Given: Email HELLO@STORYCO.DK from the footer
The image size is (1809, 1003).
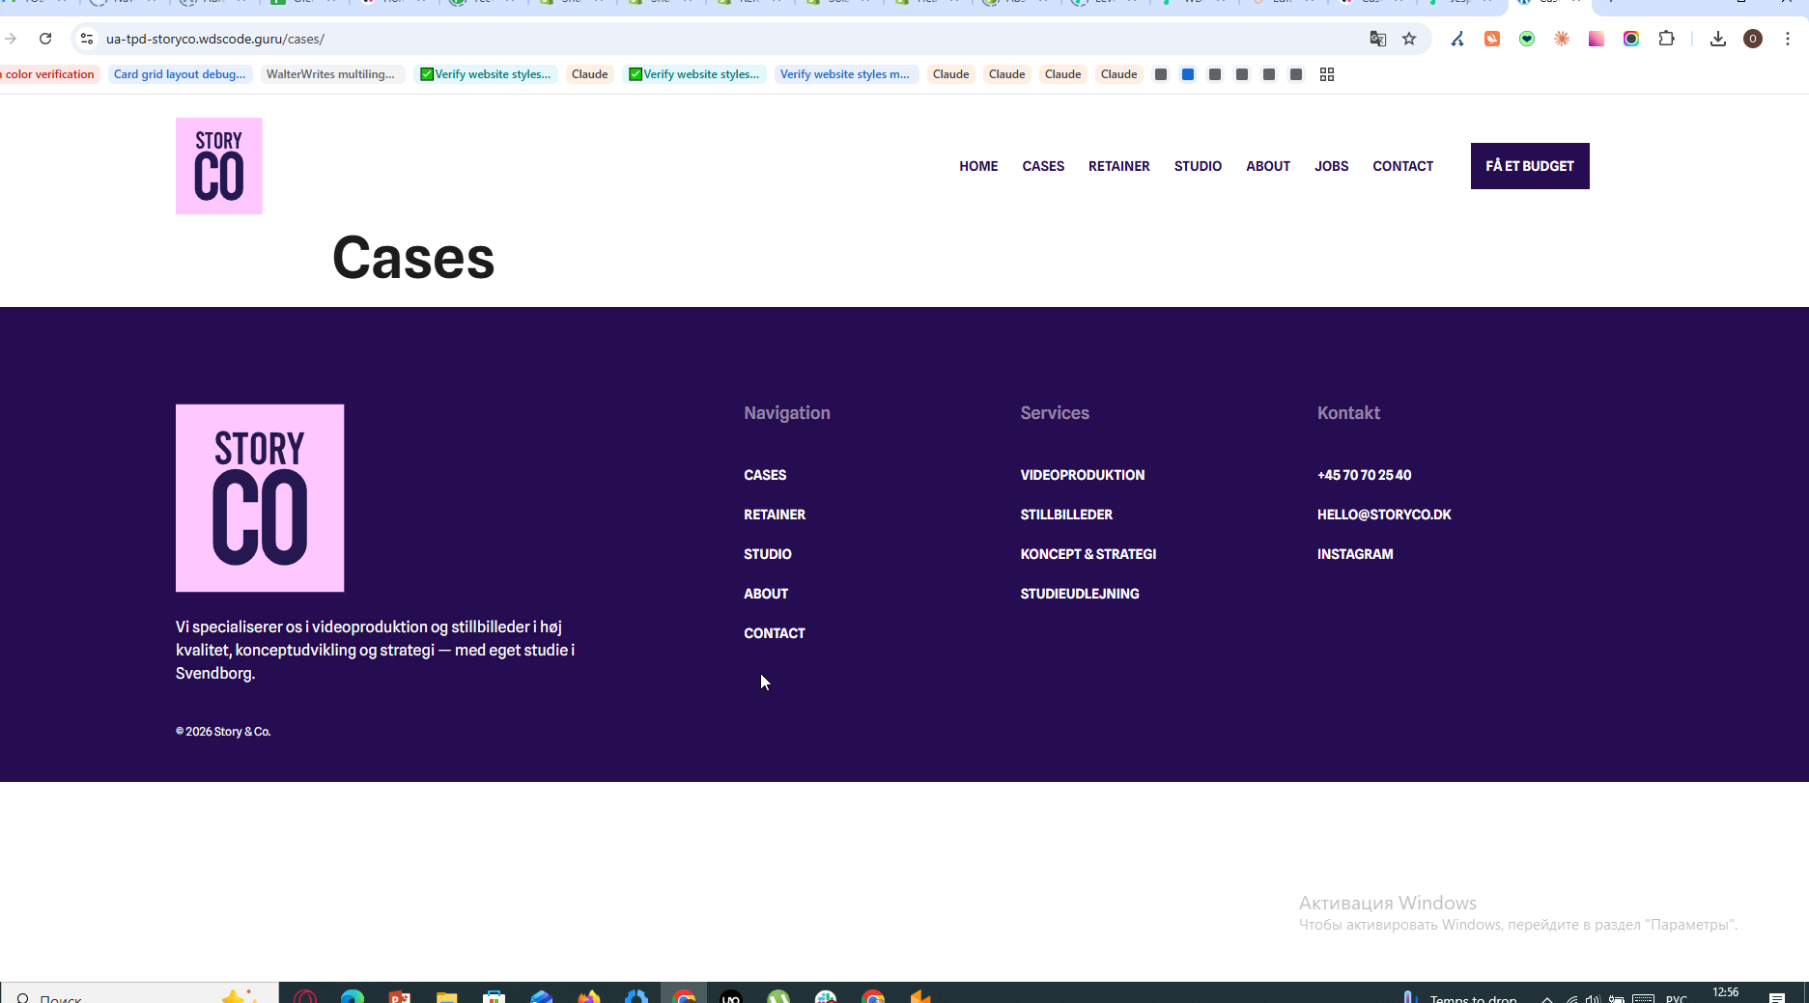Looking at the screenshot, I should click(1384, 515).
